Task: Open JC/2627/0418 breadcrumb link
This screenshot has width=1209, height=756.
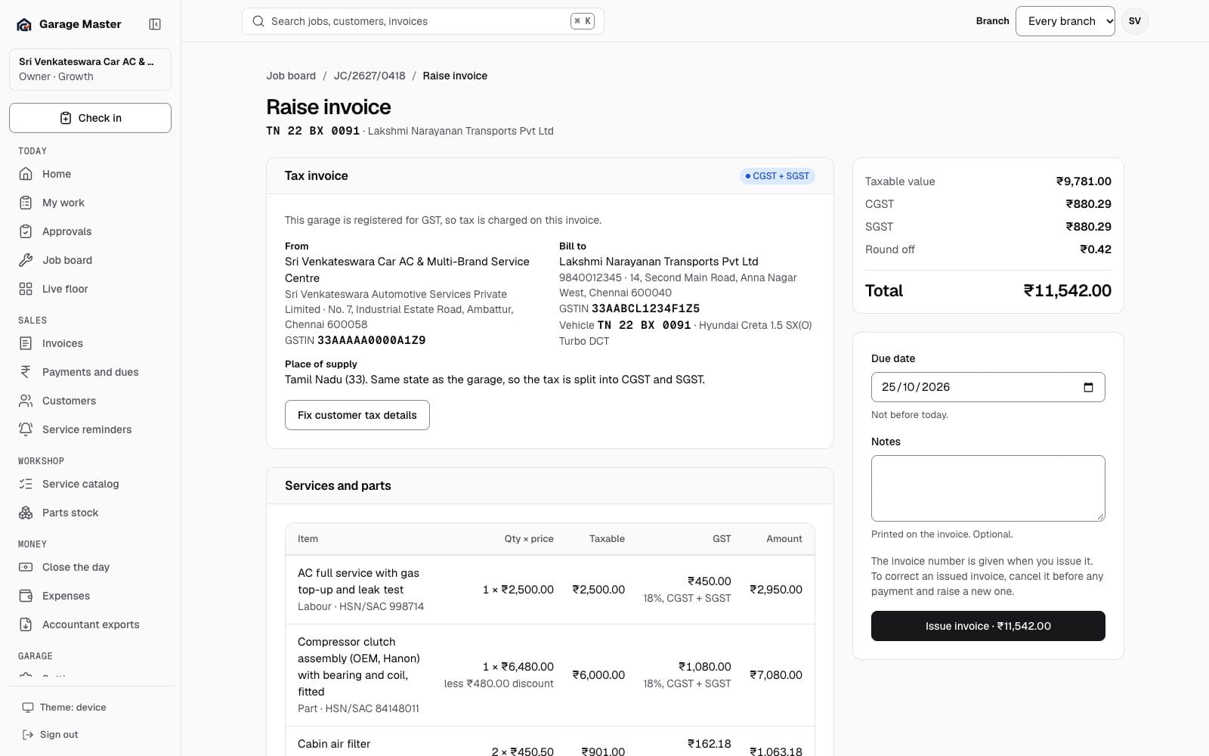Action: tap(370, 76)
